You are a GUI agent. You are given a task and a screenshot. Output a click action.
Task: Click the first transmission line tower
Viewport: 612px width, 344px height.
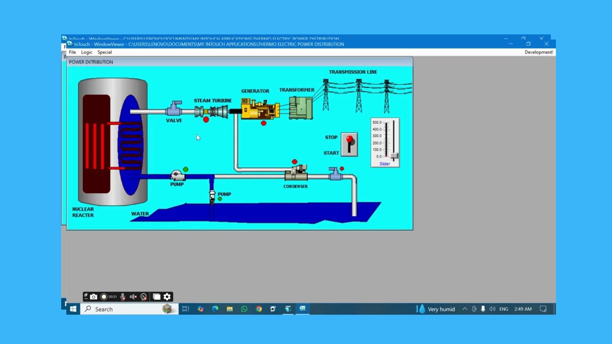[x=326, y=95]
